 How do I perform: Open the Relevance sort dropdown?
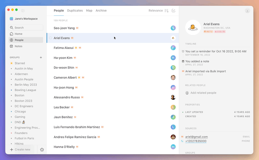coord(155,11)
